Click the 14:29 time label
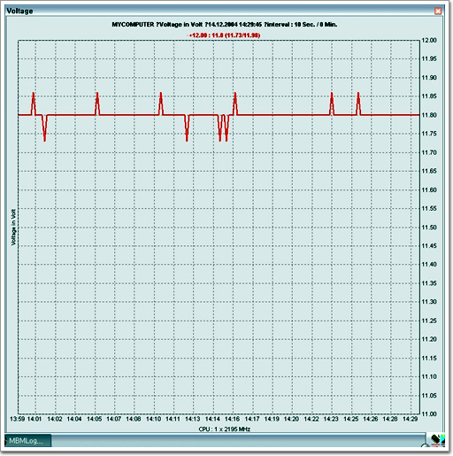 pos(411,419)
